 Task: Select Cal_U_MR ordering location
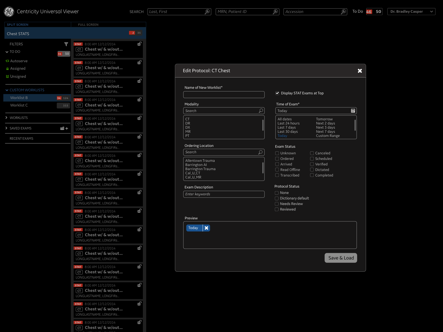pos(193,177)
